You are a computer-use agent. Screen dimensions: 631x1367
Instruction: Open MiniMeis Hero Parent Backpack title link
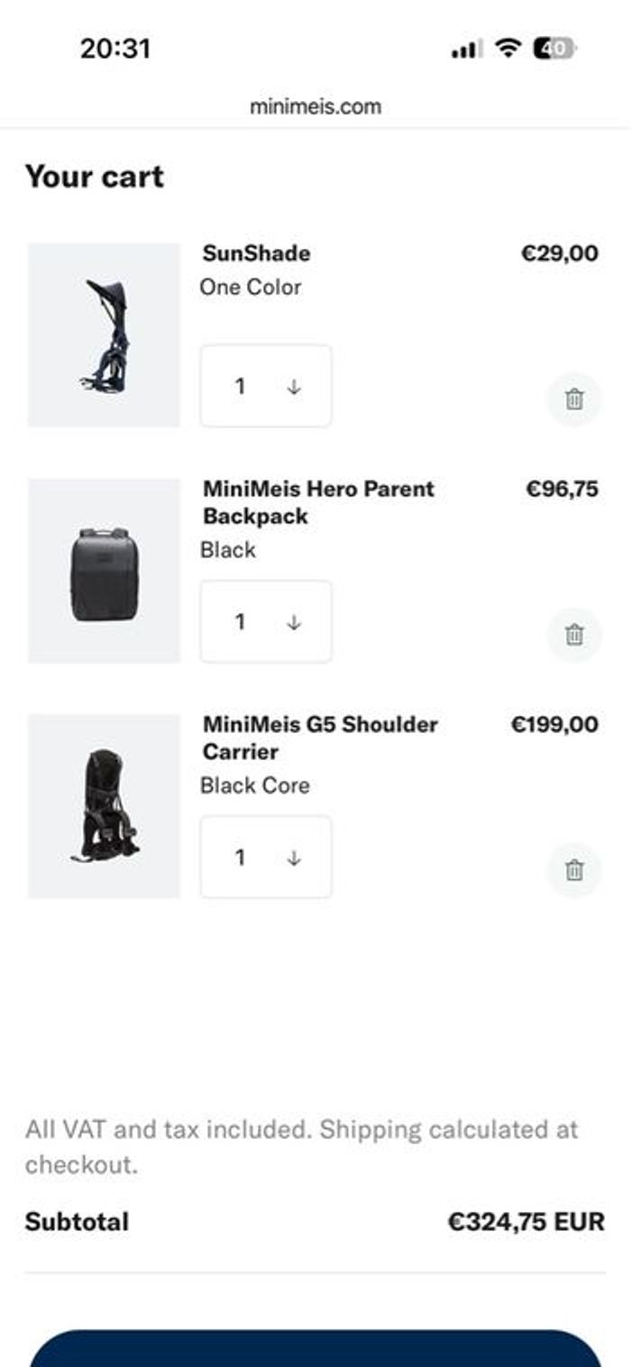(x=318, y=502)
